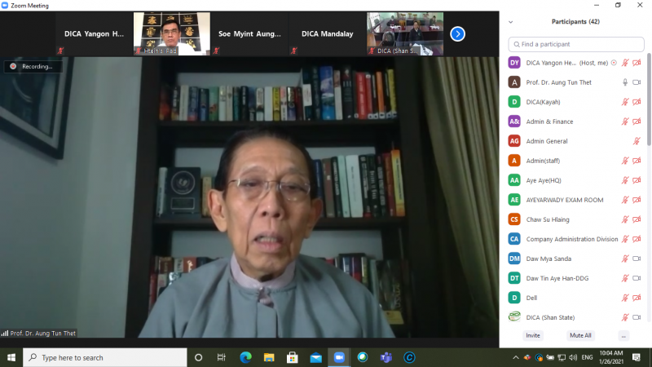652x367 pixels.
Task: Click the recording indicator on host row
Action: pyautogui.click(x=614, y=63)
